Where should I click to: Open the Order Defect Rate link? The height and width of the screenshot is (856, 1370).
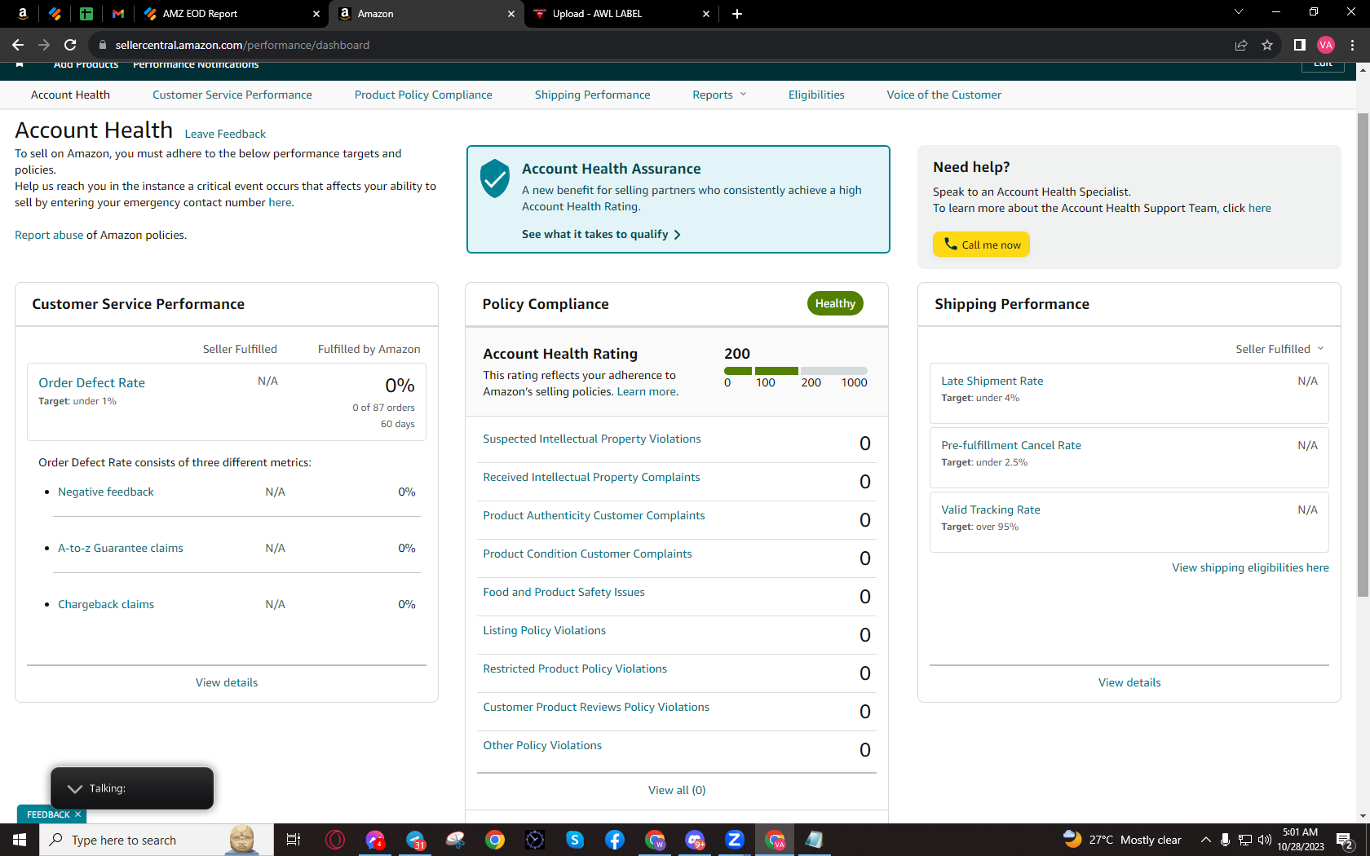click(92, 382)
